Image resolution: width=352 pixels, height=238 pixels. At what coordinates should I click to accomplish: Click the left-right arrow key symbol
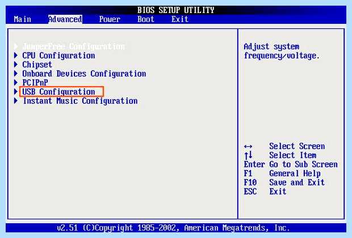[x=248, y=147]
